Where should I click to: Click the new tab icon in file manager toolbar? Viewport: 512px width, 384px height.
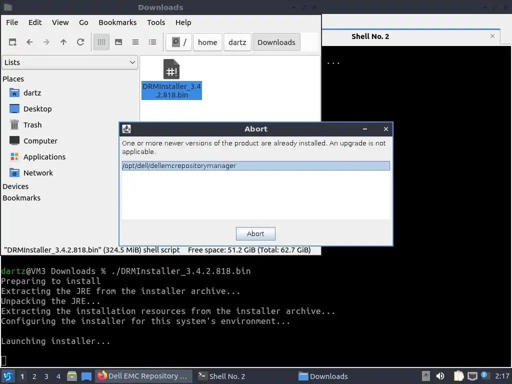click(x=12, y=42)
